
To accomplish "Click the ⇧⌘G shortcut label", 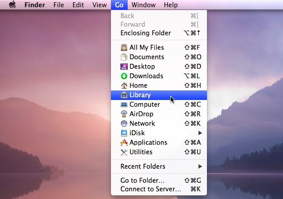I will pos(192,180).
